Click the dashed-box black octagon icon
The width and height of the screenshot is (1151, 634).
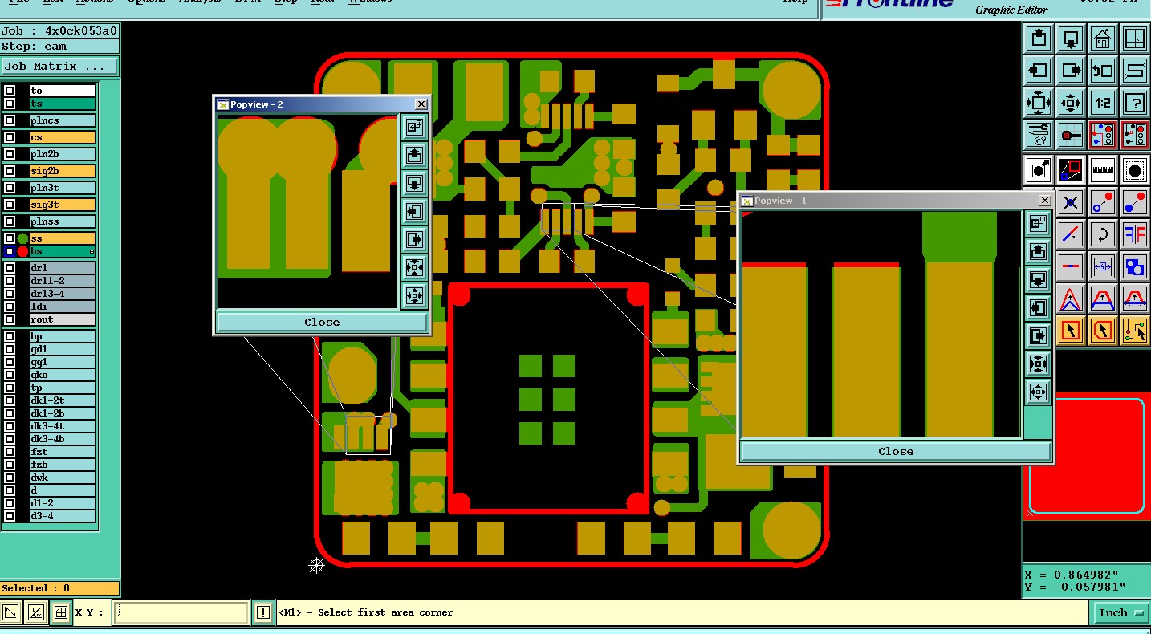pyautogui.click(x=1134, y=170)
